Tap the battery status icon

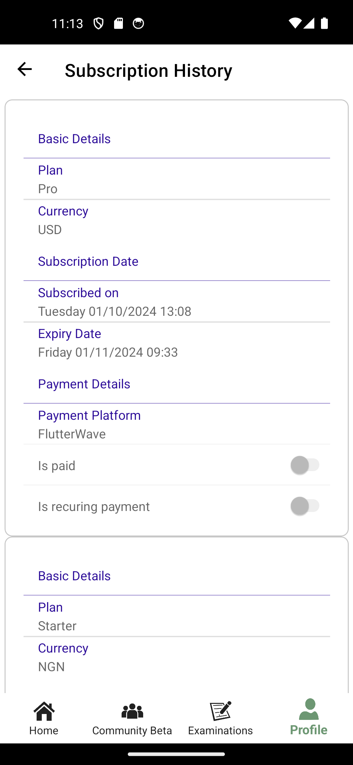point(324,23)
